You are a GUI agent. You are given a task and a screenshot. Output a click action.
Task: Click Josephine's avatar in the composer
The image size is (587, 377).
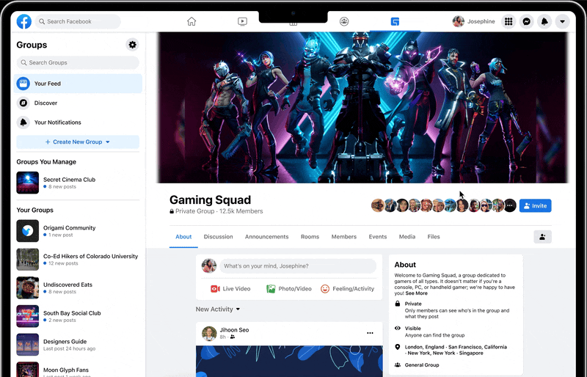coord(209,266)
